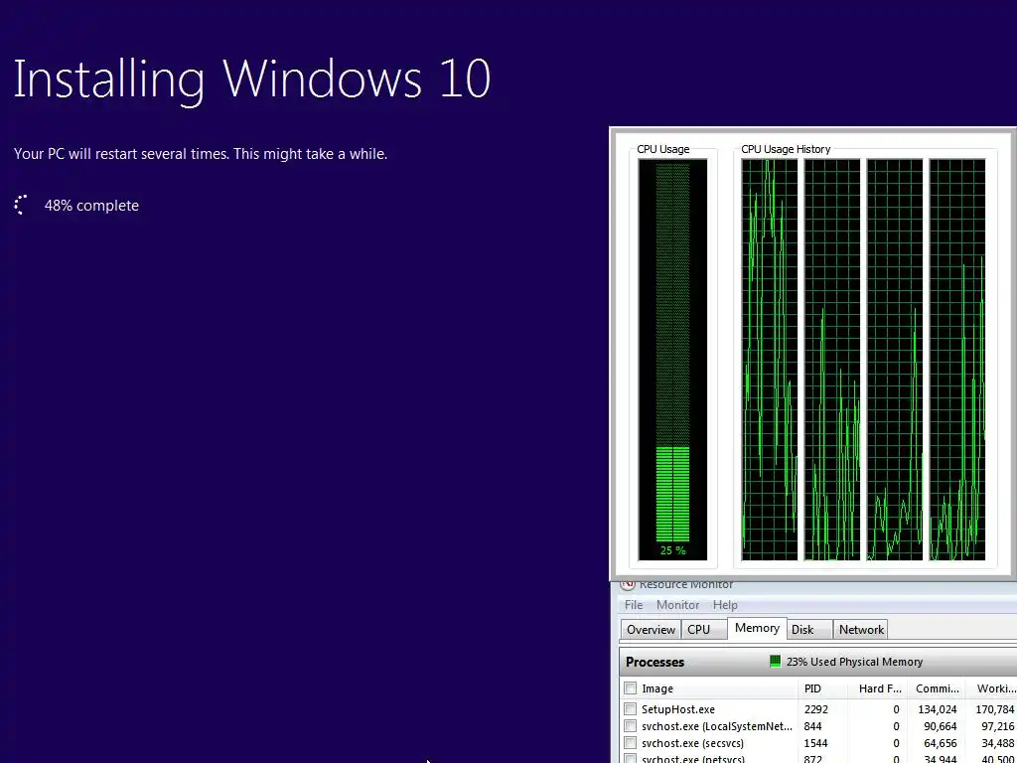Select the svchost.exe (LocalSystemNet... row name
The width and height of the screenshot is (1017, 763).
[x=717, y=726]
